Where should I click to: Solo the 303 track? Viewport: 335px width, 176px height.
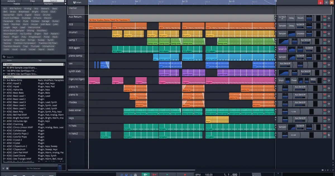(325, 28)
